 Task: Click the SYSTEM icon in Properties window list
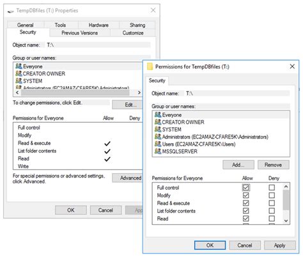coord(19,81)
